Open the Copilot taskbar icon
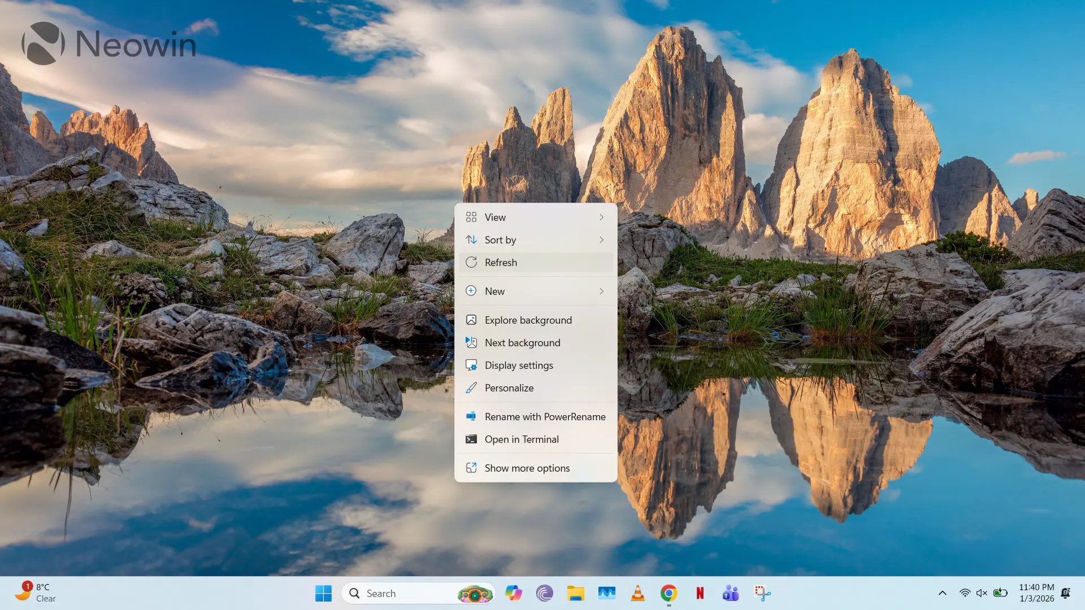Image resolution: width=1085 pixels, height=610 pixels. tap(513, 593)
